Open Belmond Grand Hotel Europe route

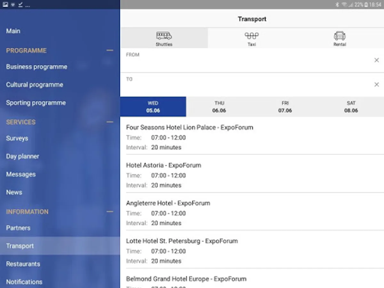coord(252,278)
